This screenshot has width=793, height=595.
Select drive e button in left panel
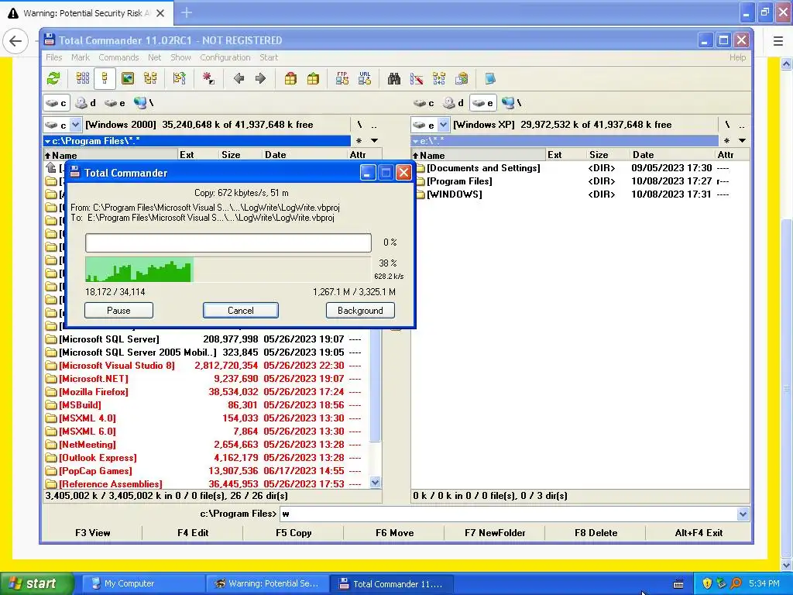[115, 103]
